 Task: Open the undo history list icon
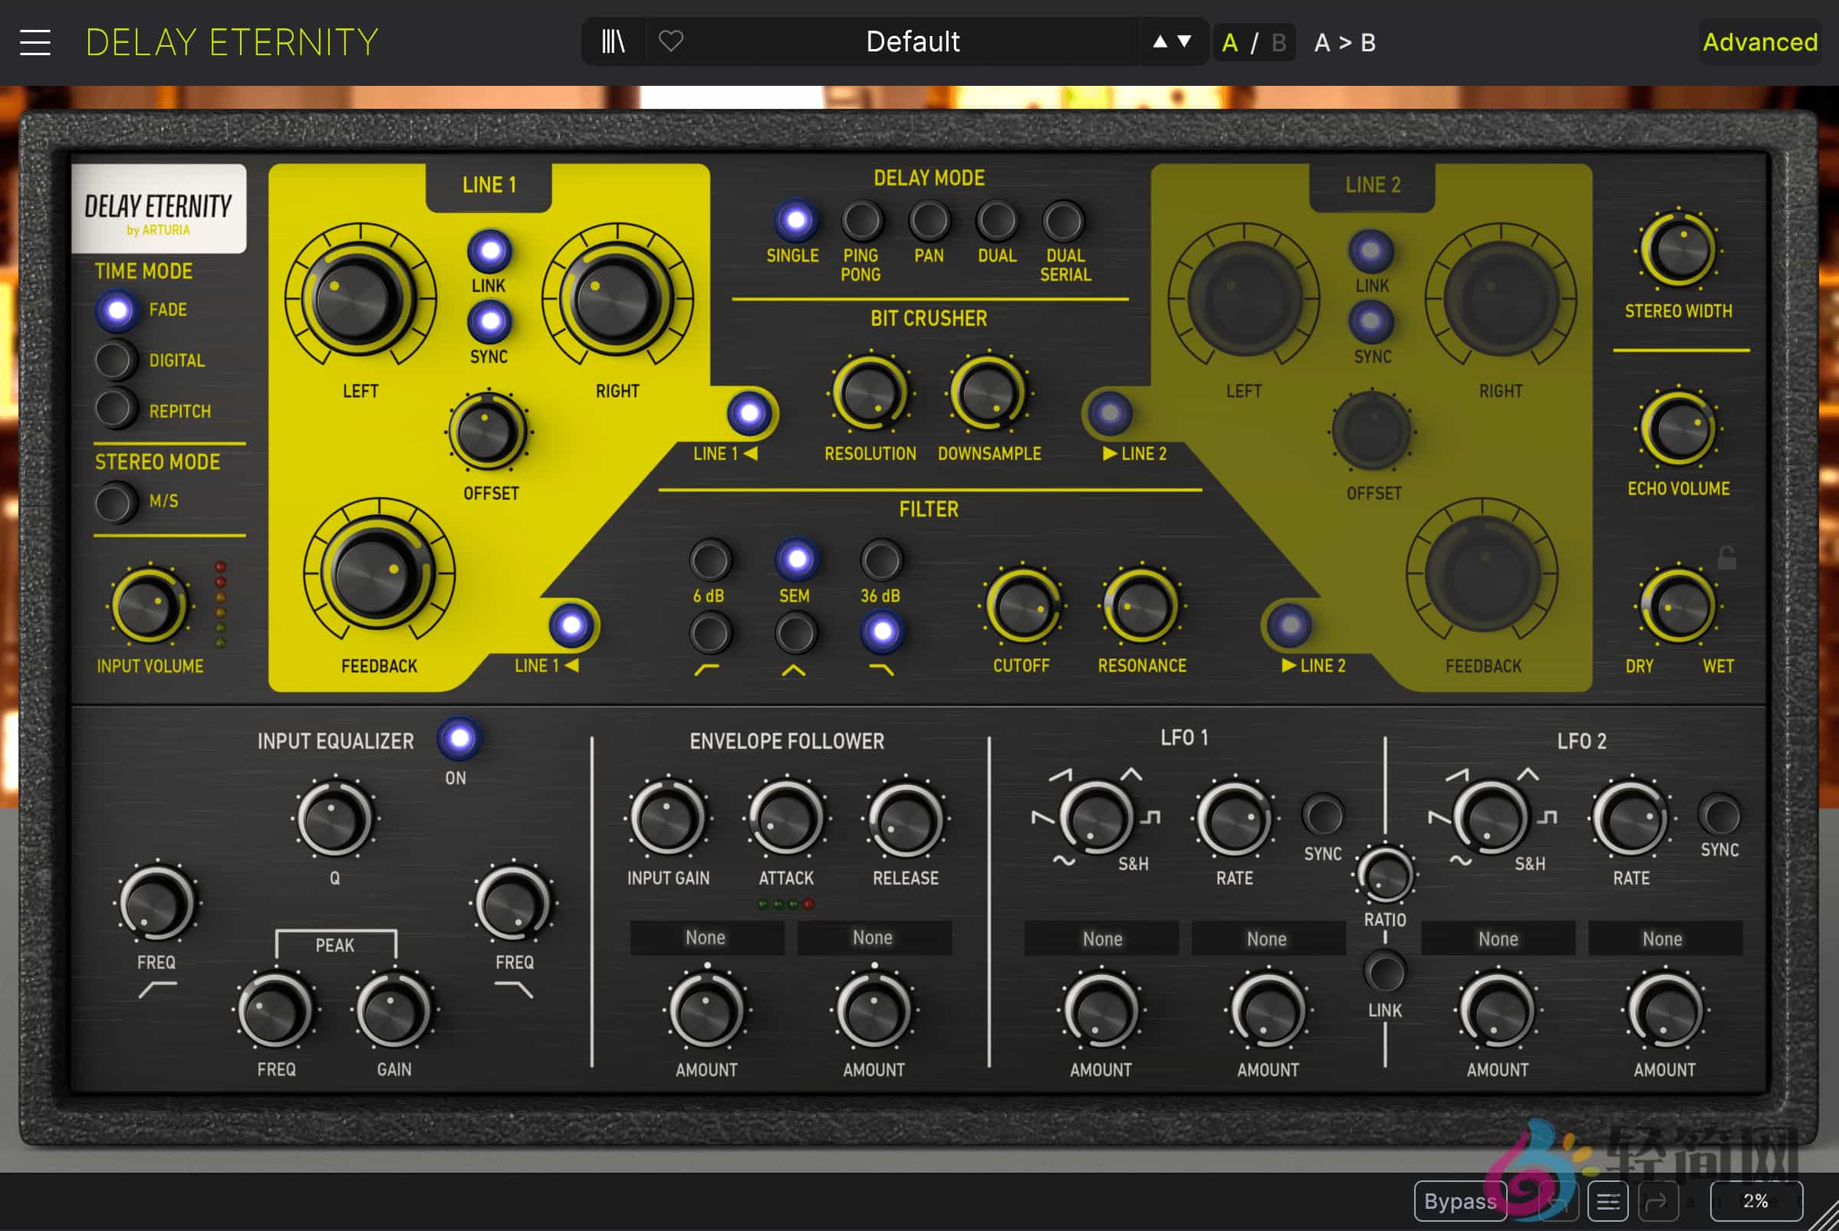[1608, 1201]
